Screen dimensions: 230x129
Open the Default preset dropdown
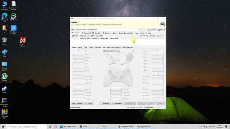point(124,51)
